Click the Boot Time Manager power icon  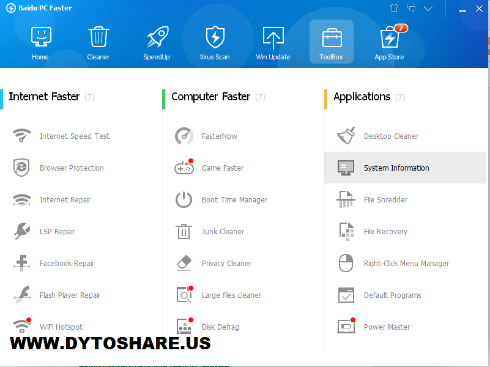click(x=184, y=199)
